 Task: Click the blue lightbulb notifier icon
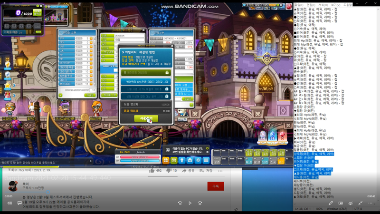pos(8,75)
